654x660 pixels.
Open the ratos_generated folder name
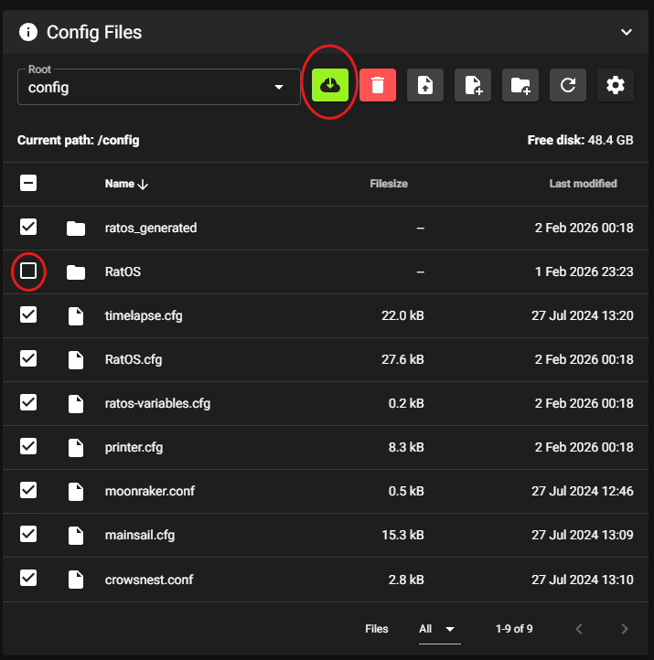(151, 229)
